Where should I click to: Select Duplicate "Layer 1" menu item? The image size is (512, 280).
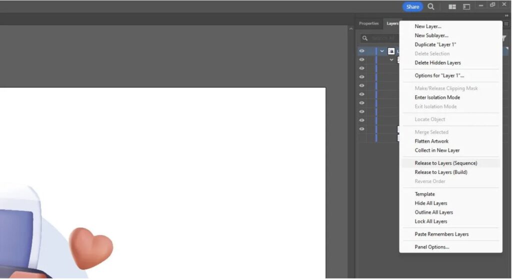click(x=435, y=44)
